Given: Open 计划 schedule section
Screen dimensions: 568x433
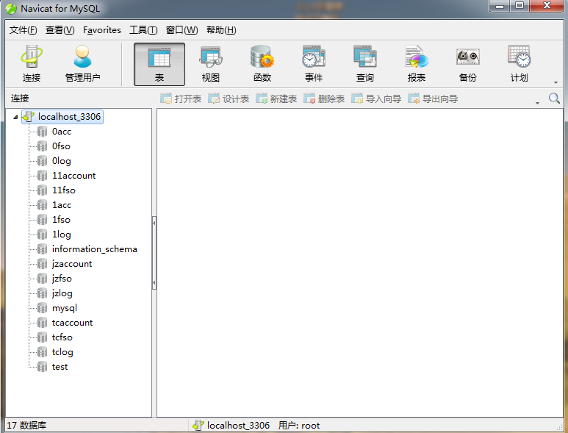Looking at the screenshot, I should pyautogui.click(x=520, y=64).
